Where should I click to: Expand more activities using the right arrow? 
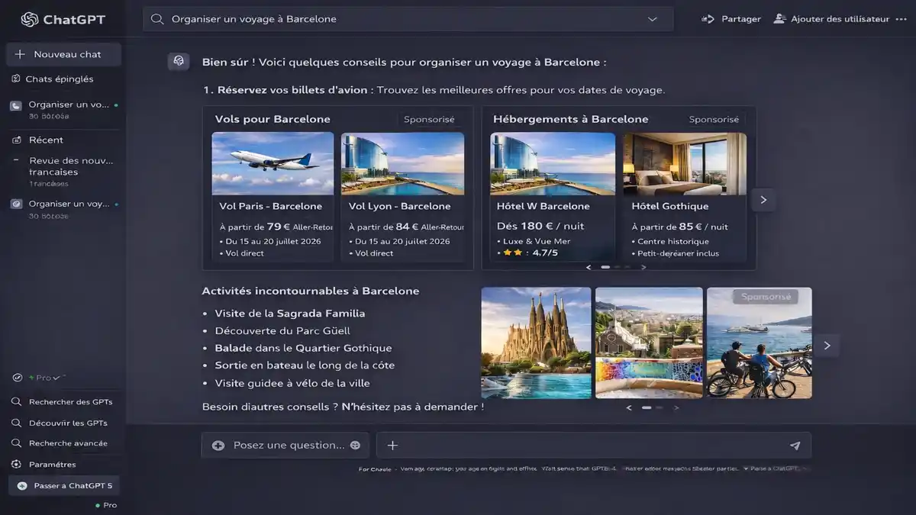click(x=826, y=345)
